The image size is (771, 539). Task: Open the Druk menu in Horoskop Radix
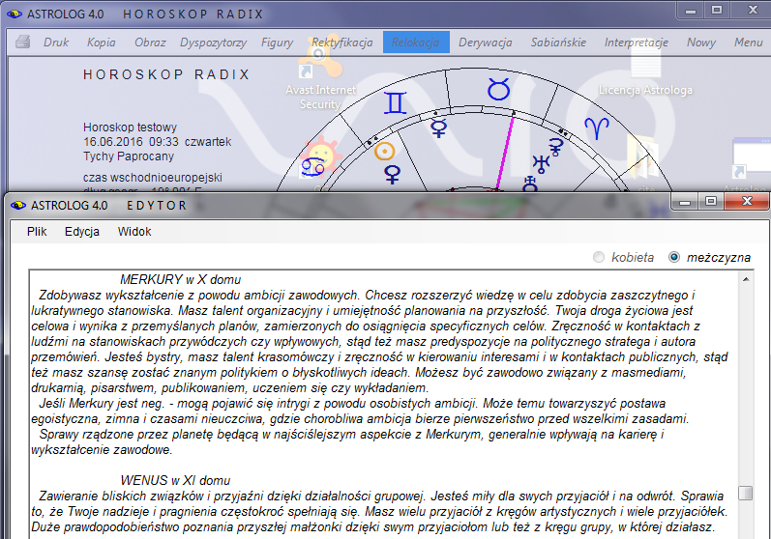pos(56,43)
